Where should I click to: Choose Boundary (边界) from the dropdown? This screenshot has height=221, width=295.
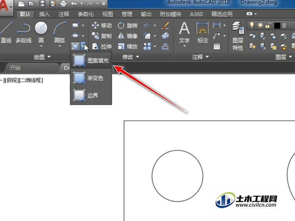point(91,95)
